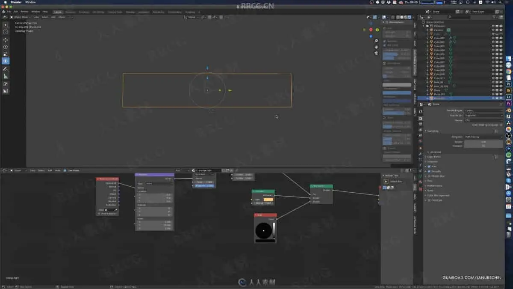Click the zoom magnifier viewport icon
The width and height of the screenshot is (513, 289).
click(x=376, y=41)
